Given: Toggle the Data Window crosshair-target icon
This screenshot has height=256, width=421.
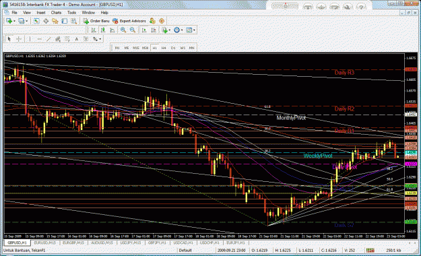Looking at the screenshot, I should coord(46,21).
